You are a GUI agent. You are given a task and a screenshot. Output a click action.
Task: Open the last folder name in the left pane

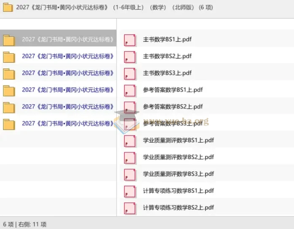click(68, 123)
